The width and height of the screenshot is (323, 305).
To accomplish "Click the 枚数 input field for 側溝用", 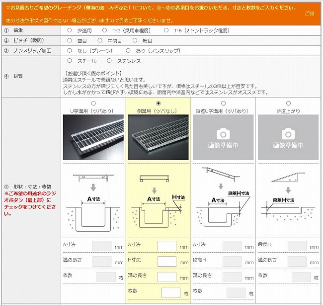I will point(170,293).
